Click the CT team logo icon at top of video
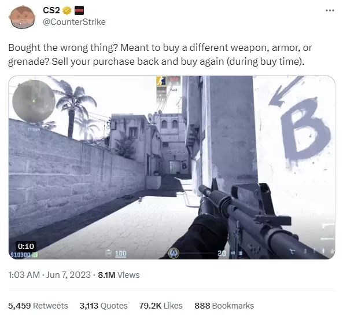 click(x=161, y=81)
